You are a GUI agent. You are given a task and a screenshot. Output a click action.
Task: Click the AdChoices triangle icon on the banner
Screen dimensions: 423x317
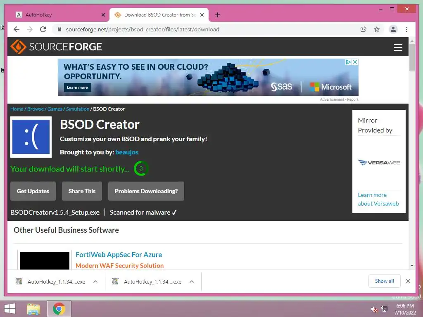click(349, 62)
